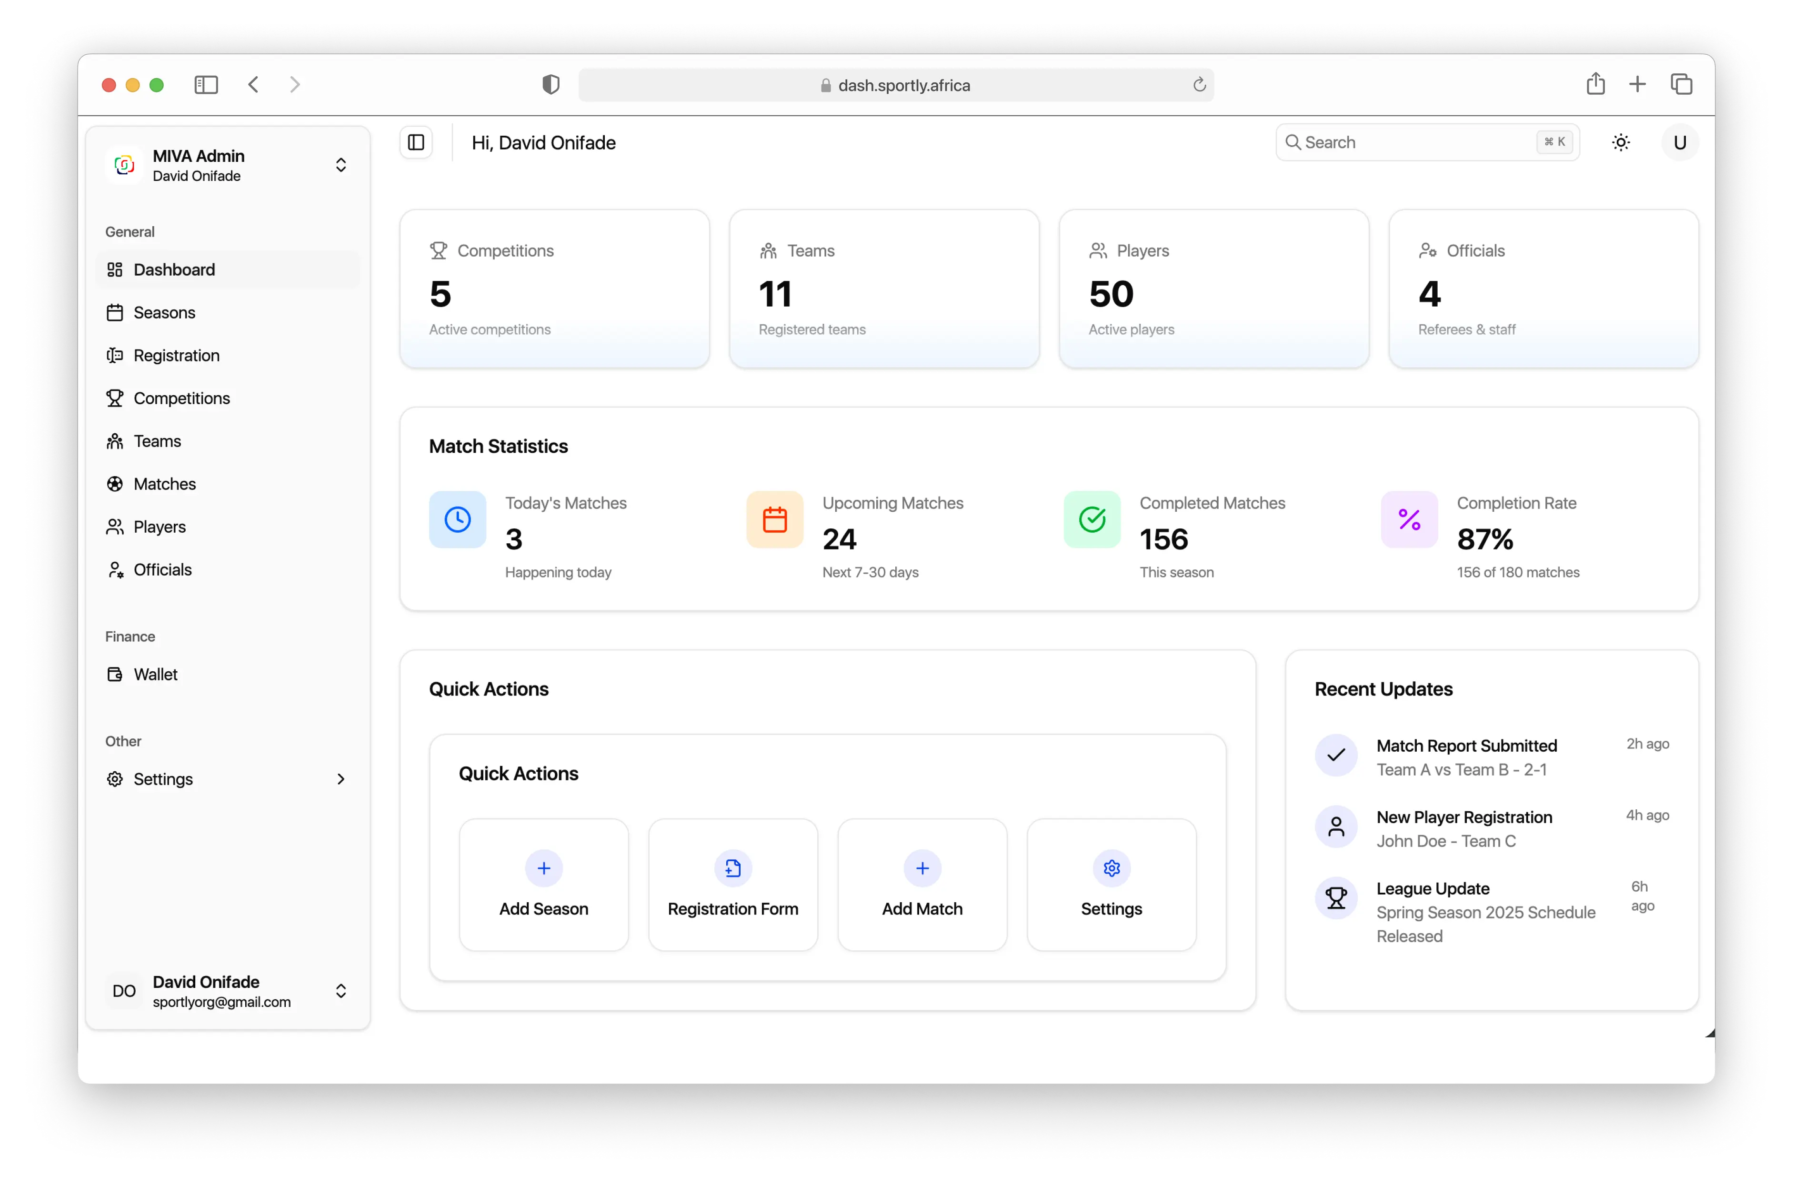The width and height of the screenshot is (1793, 1185).
Task: Click Today's Matches clock icon
Action: click(x=457, y=519)
